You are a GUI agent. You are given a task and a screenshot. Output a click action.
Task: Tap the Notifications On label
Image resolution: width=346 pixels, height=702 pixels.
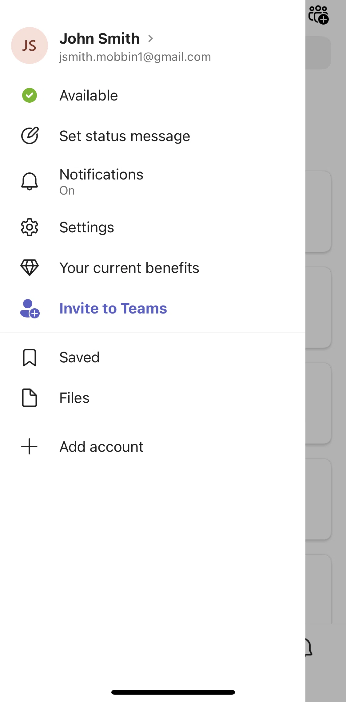67,191
